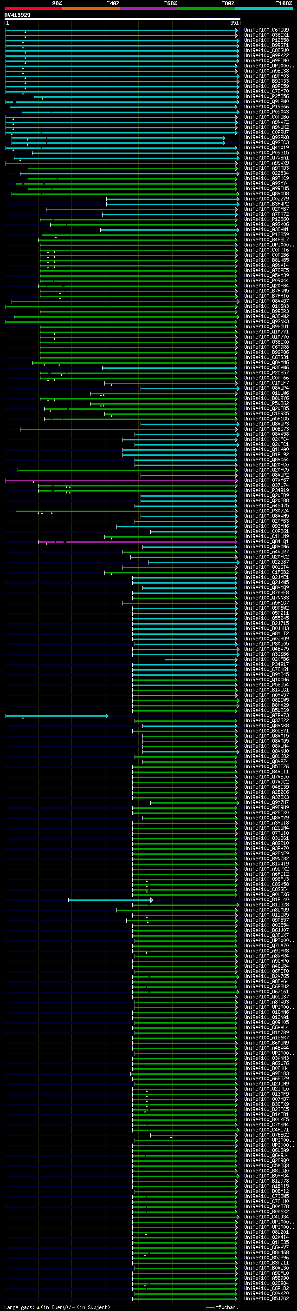Click the red ~20% identity legend segment
The height and width of the screenshot is (1311, 297).
pyautogui.click(x=33, y=8)
